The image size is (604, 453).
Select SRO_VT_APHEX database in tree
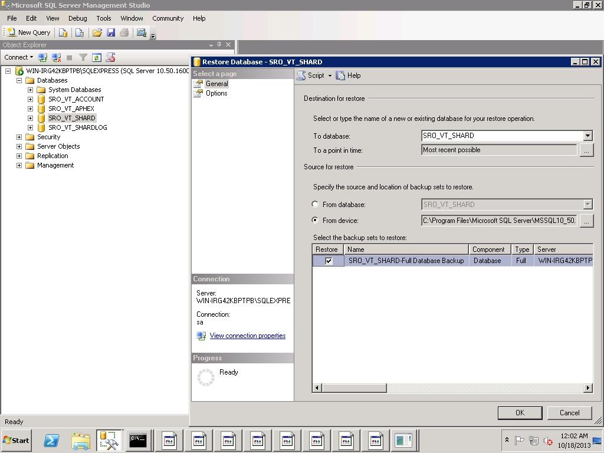coord(71,109)
